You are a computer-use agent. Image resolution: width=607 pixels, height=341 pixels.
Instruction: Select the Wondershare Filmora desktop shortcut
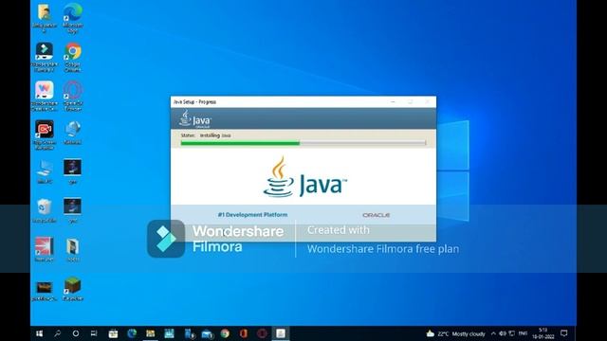[x=45, y=57]
